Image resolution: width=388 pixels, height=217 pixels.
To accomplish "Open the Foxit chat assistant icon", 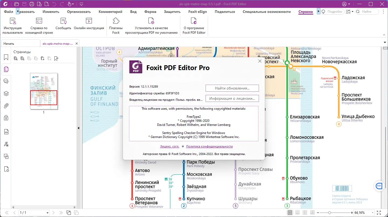I will 379,186.
